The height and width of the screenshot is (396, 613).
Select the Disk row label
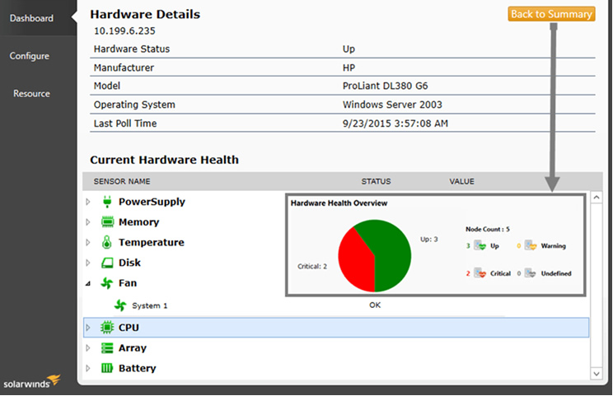(x=129, y=263)
